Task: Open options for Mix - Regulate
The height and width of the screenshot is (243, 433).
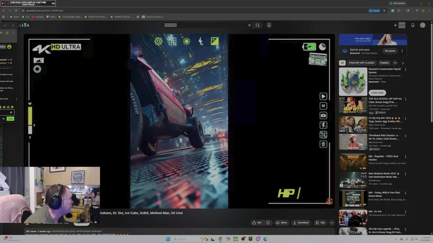Action: [x=405, y=157]
